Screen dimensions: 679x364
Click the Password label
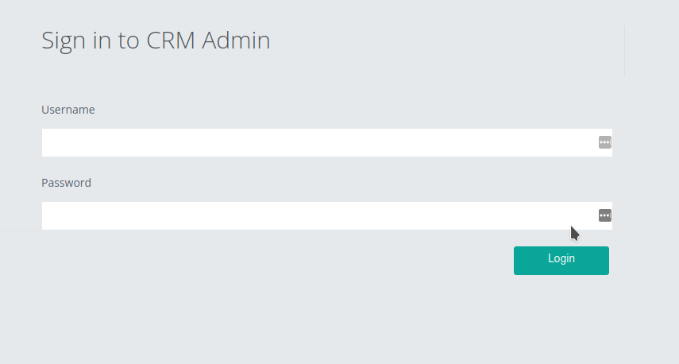66,183
